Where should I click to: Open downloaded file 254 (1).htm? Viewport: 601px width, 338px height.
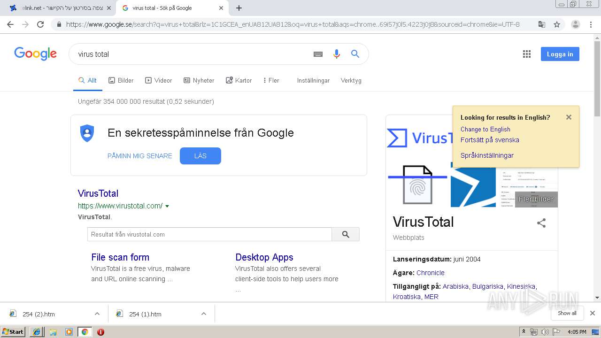(145, 314)
